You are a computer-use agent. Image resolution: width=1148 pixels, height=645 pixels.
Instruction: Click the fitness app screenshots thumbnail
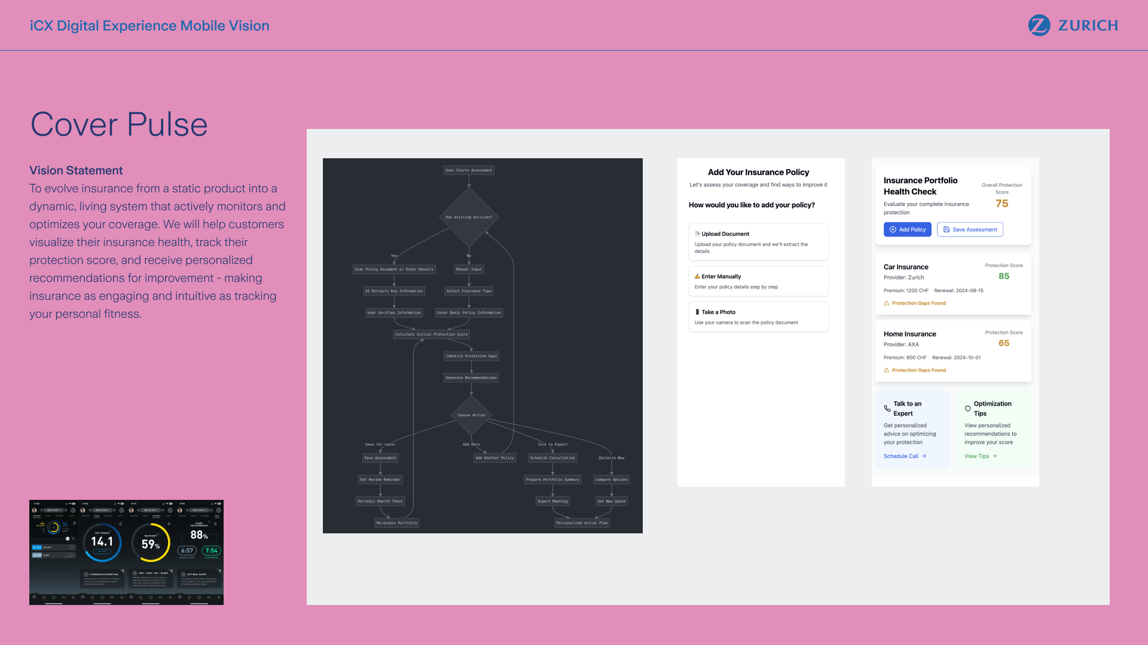point(126,552)
